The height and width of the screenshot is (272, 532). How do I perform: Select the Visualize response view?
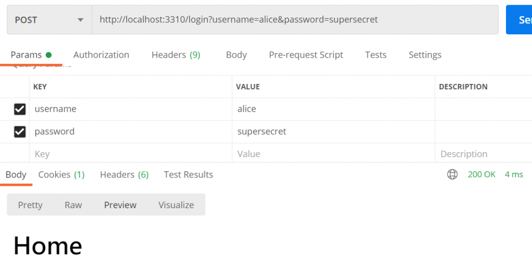176,205
